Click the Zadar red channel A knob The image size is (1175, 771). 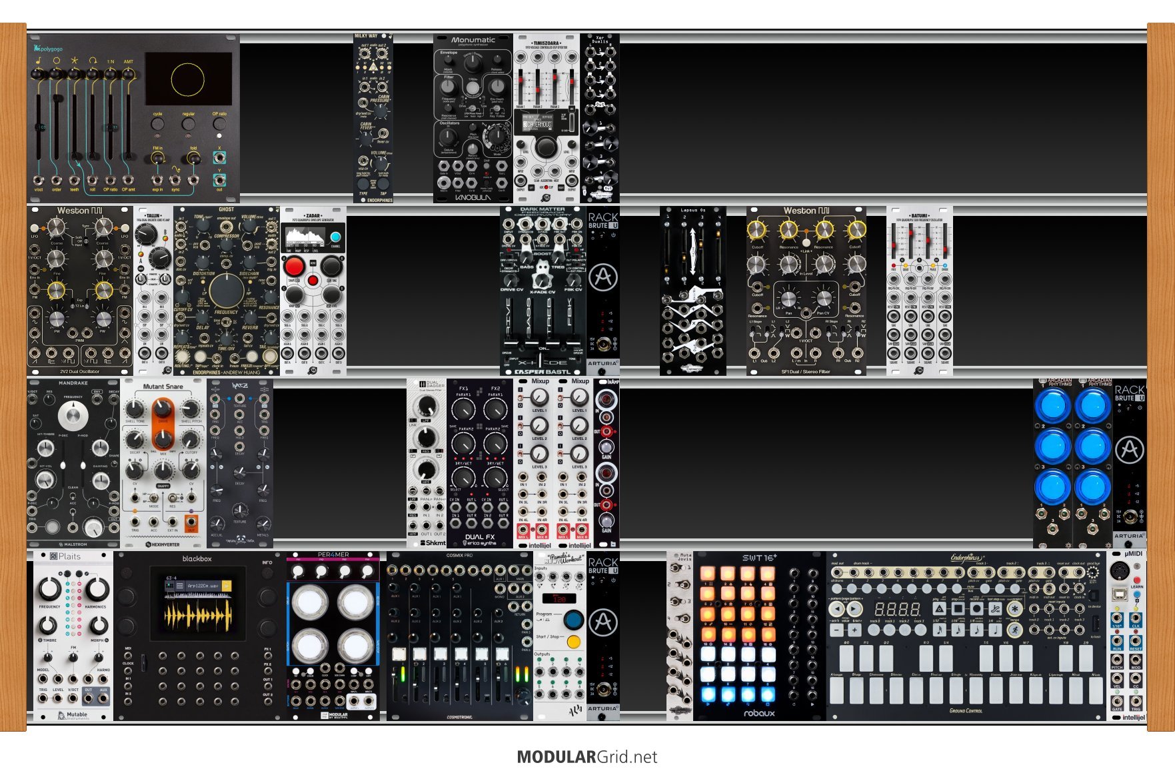point(294,267)
